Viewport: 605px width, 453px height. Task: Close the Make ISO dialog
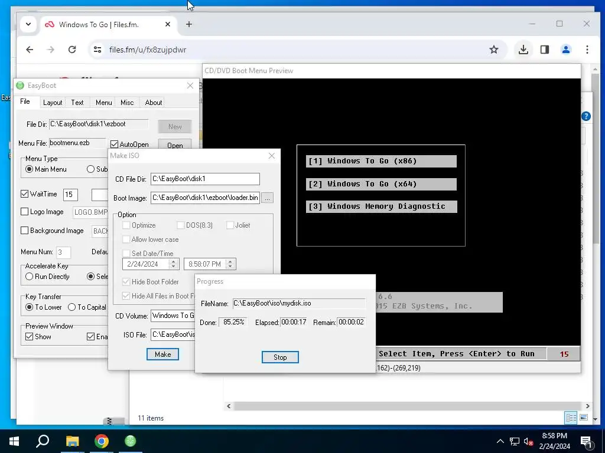[271, 156]
